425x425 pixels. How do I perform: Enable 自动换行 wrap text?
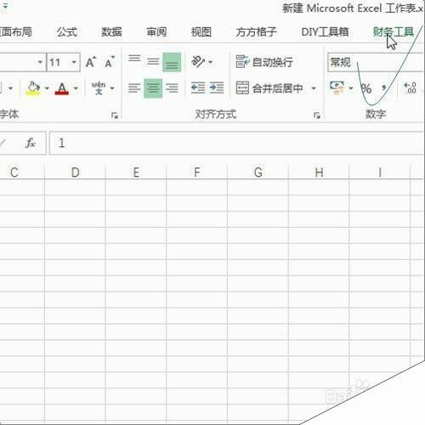264,62
